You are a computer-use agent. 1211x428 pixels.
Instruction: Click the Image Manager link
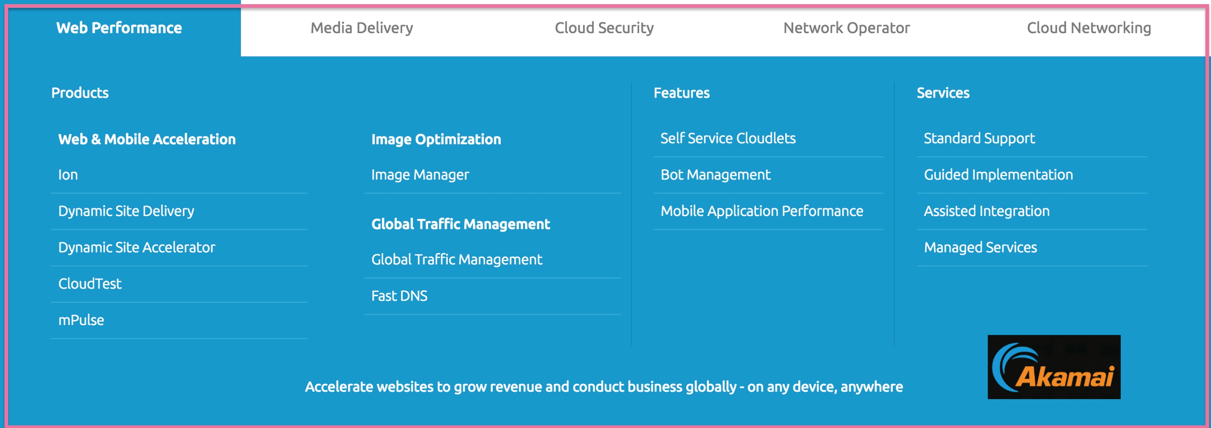[420, 175]
